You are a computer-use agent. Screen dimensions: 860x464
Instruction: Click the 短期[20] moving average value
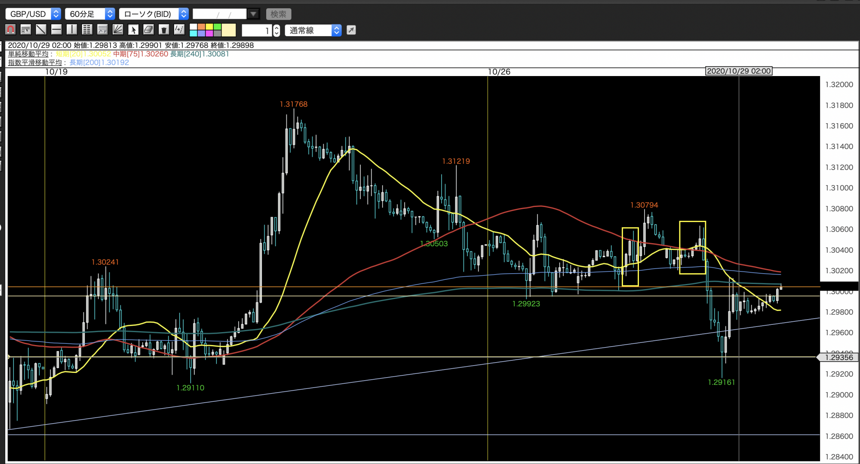coord(83,54)
